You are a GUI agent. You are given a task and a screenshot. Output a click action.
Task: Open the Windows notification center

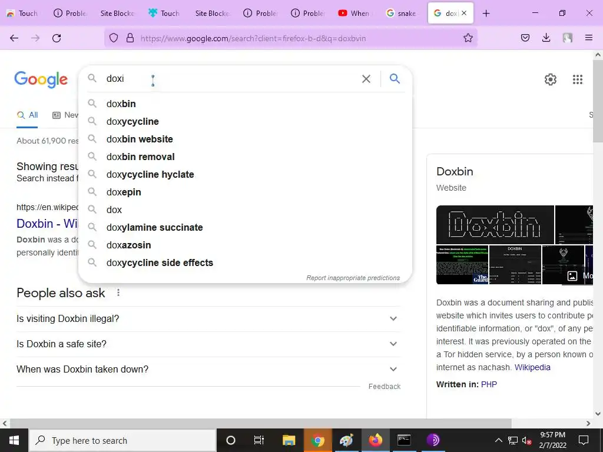tap(584, 440)
